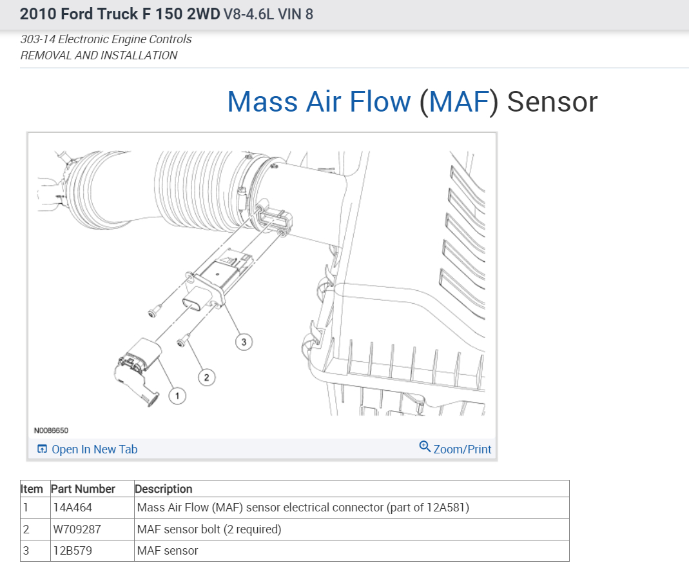This screenshot has height=574, width=689.
Task: Click '303-14 Electronic Engine Controls' section text
Action: coord(106,39)
